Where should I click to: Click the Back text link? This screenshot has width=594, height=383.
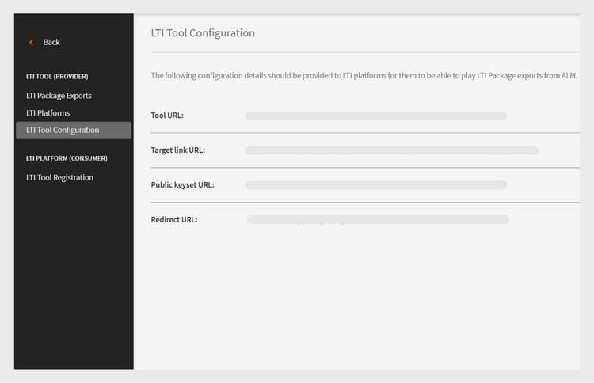click(51, 42)
